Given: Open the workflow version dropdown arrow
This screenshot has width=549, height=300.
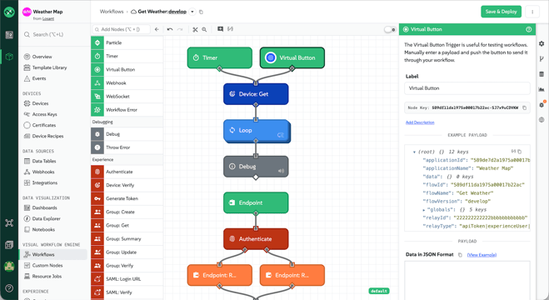Looking at the screenshot, I should click(192, 12).
